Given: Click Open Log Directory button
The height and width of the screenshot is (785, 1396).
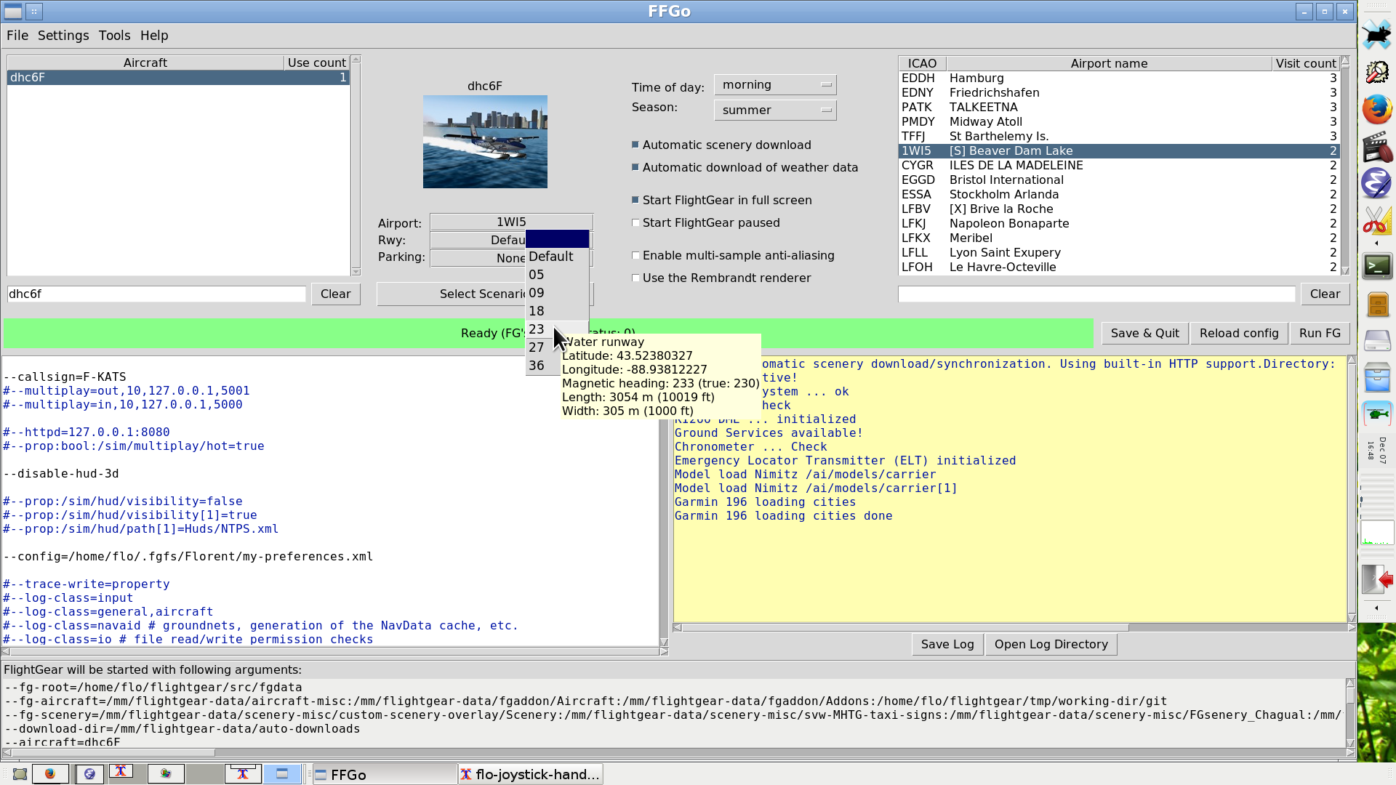Looking at the screenshot, I should 1051,644.
